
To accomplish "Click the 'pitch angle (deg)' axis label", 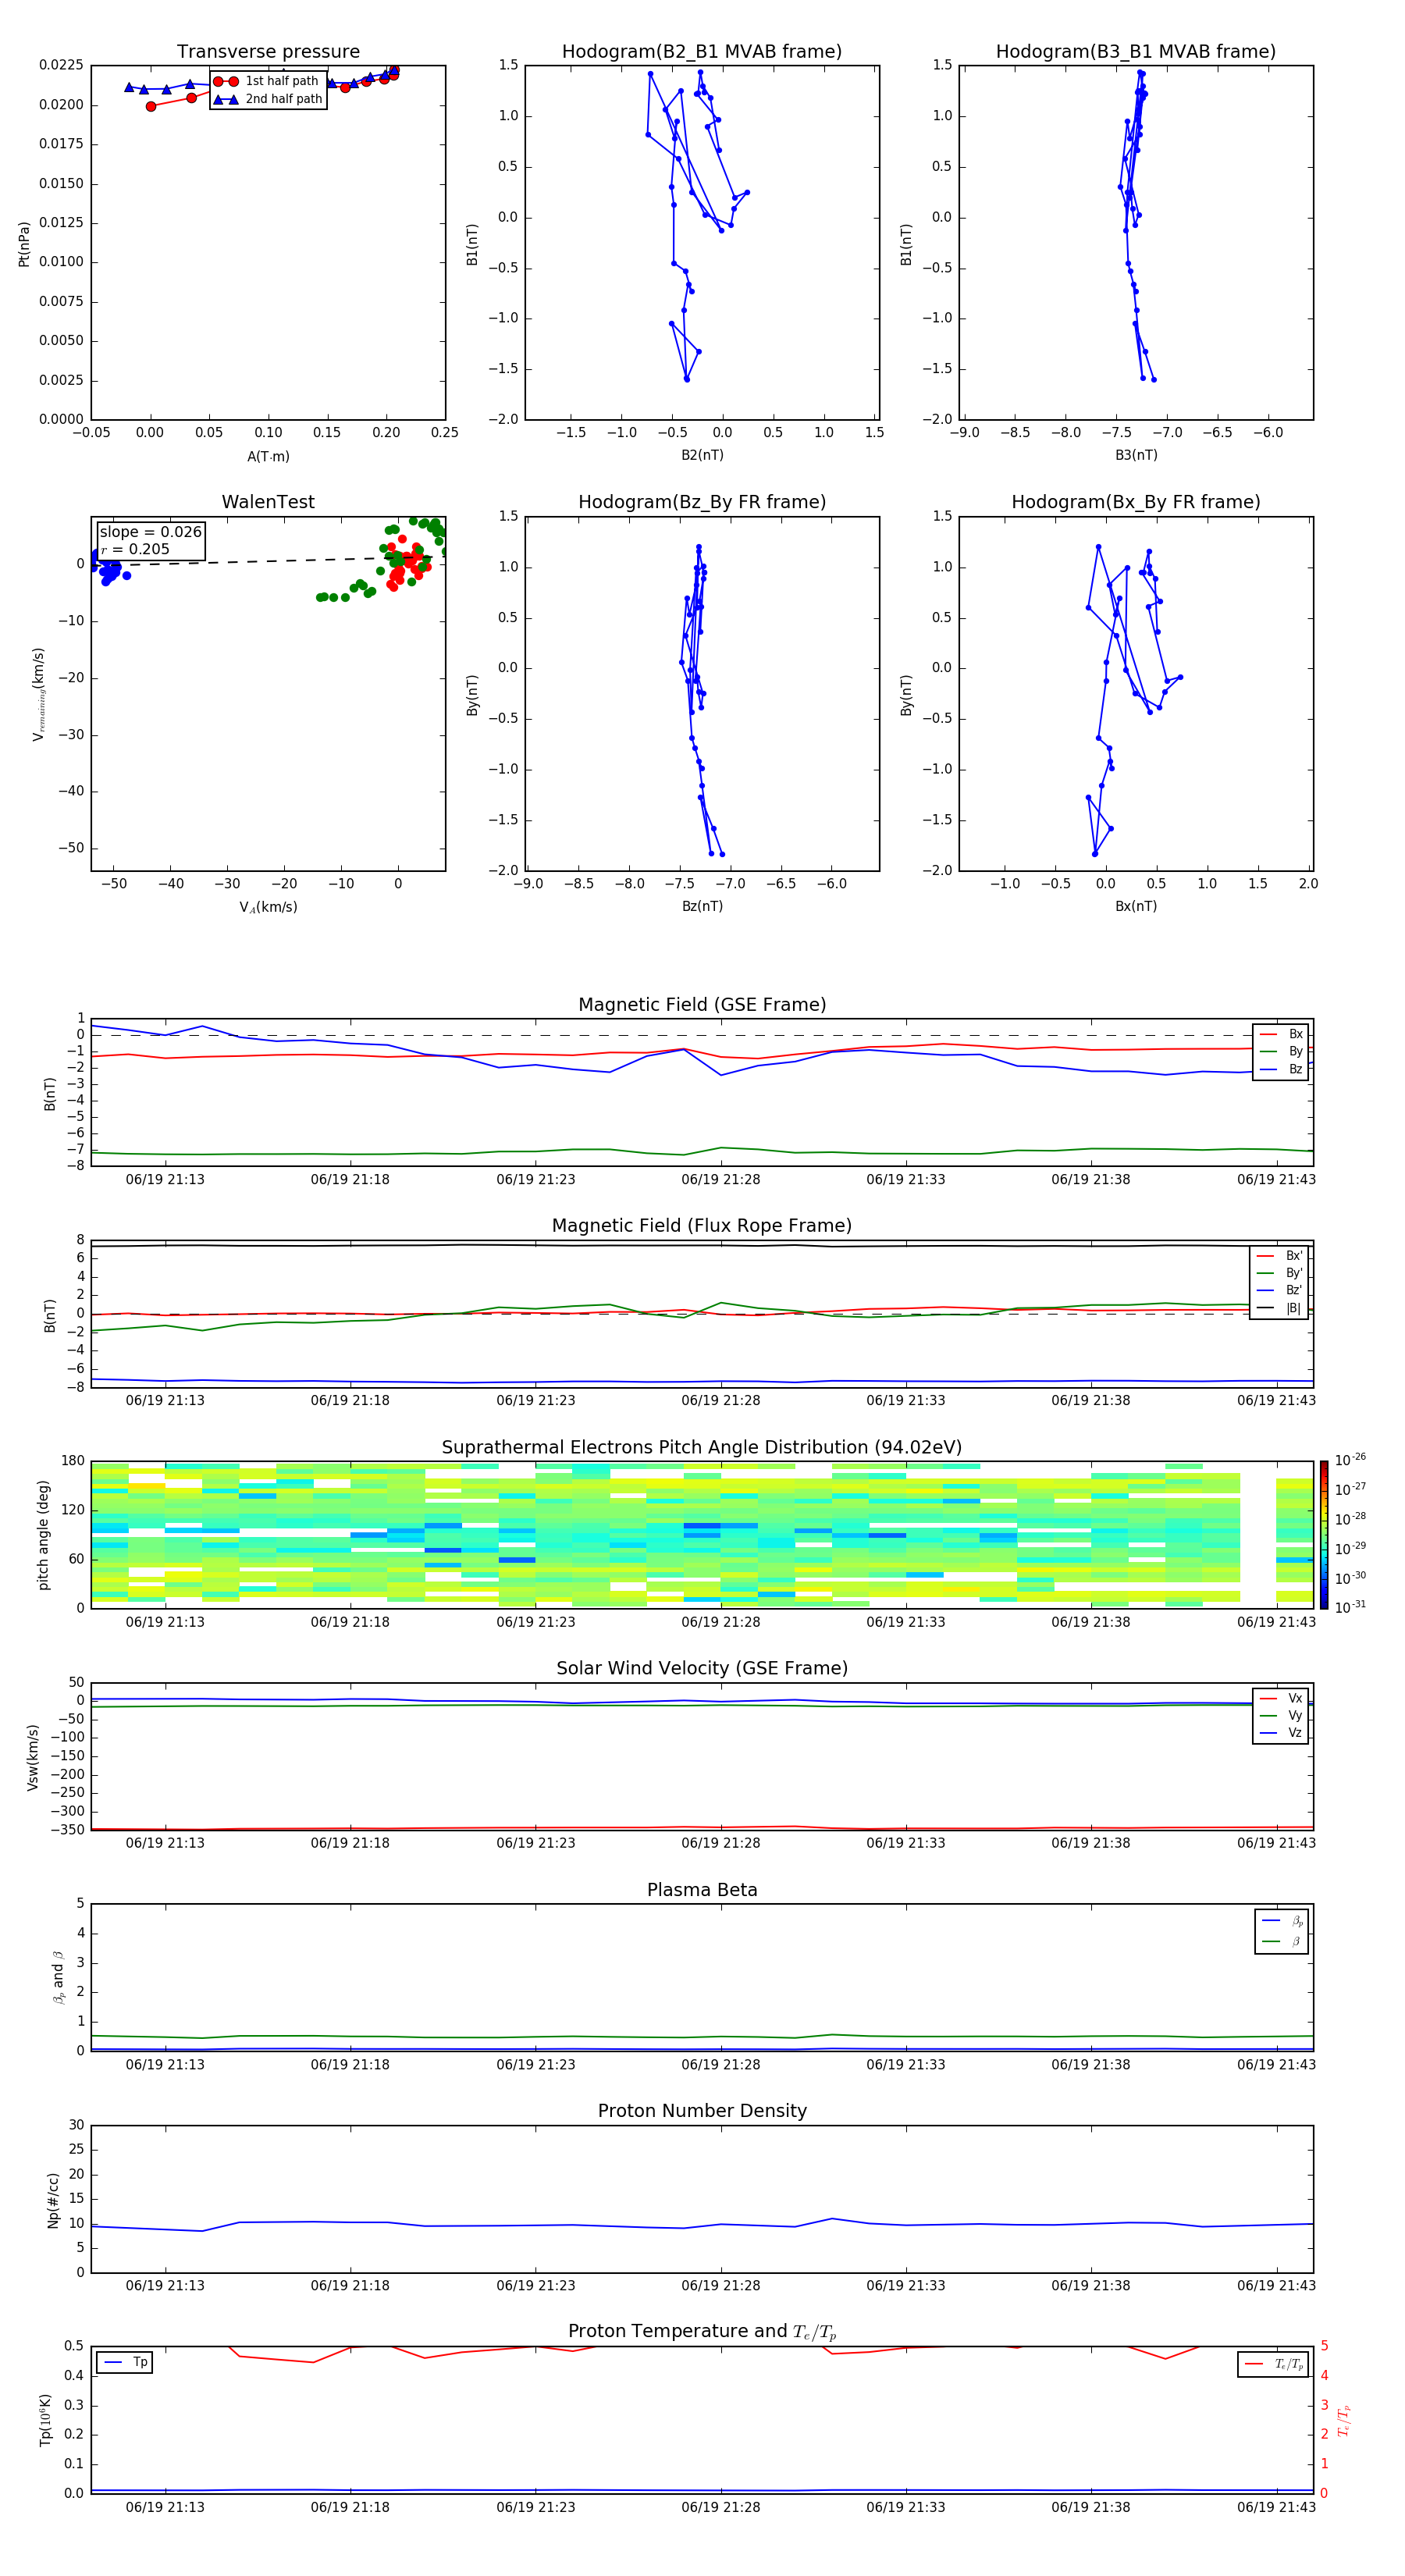I will 43,1535.
